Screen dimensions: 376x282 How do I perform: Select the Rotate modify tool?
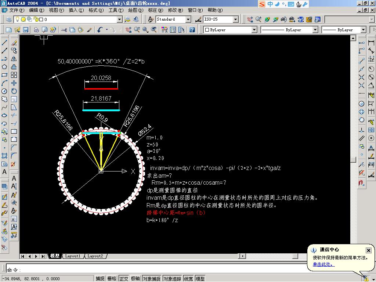(x=14, y=91)
